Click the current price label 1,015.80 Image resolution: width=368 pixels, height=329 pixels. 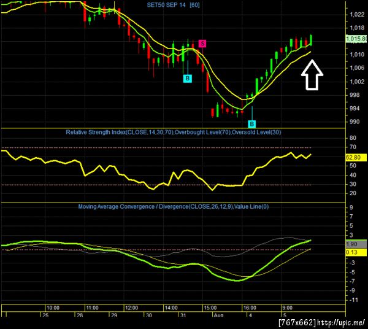356,39
